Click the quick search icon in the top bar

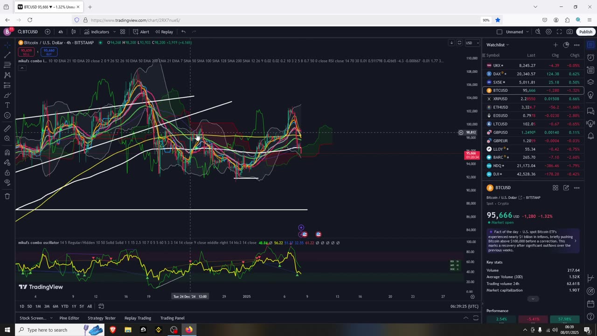click(538, 32)
